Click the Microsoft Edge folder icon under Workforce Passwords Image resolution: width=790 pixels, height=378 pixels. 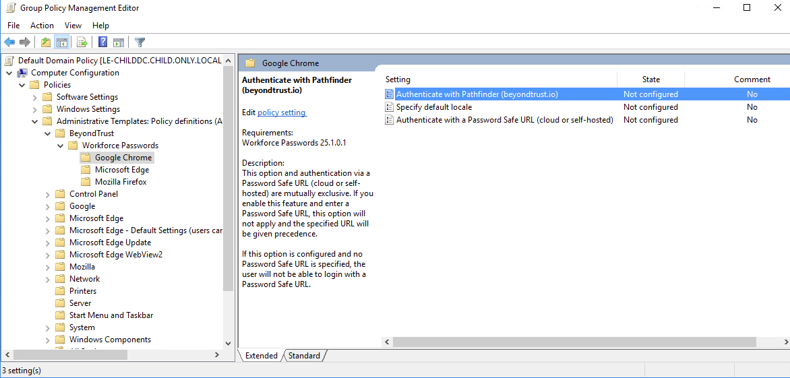tap(86, 170)
